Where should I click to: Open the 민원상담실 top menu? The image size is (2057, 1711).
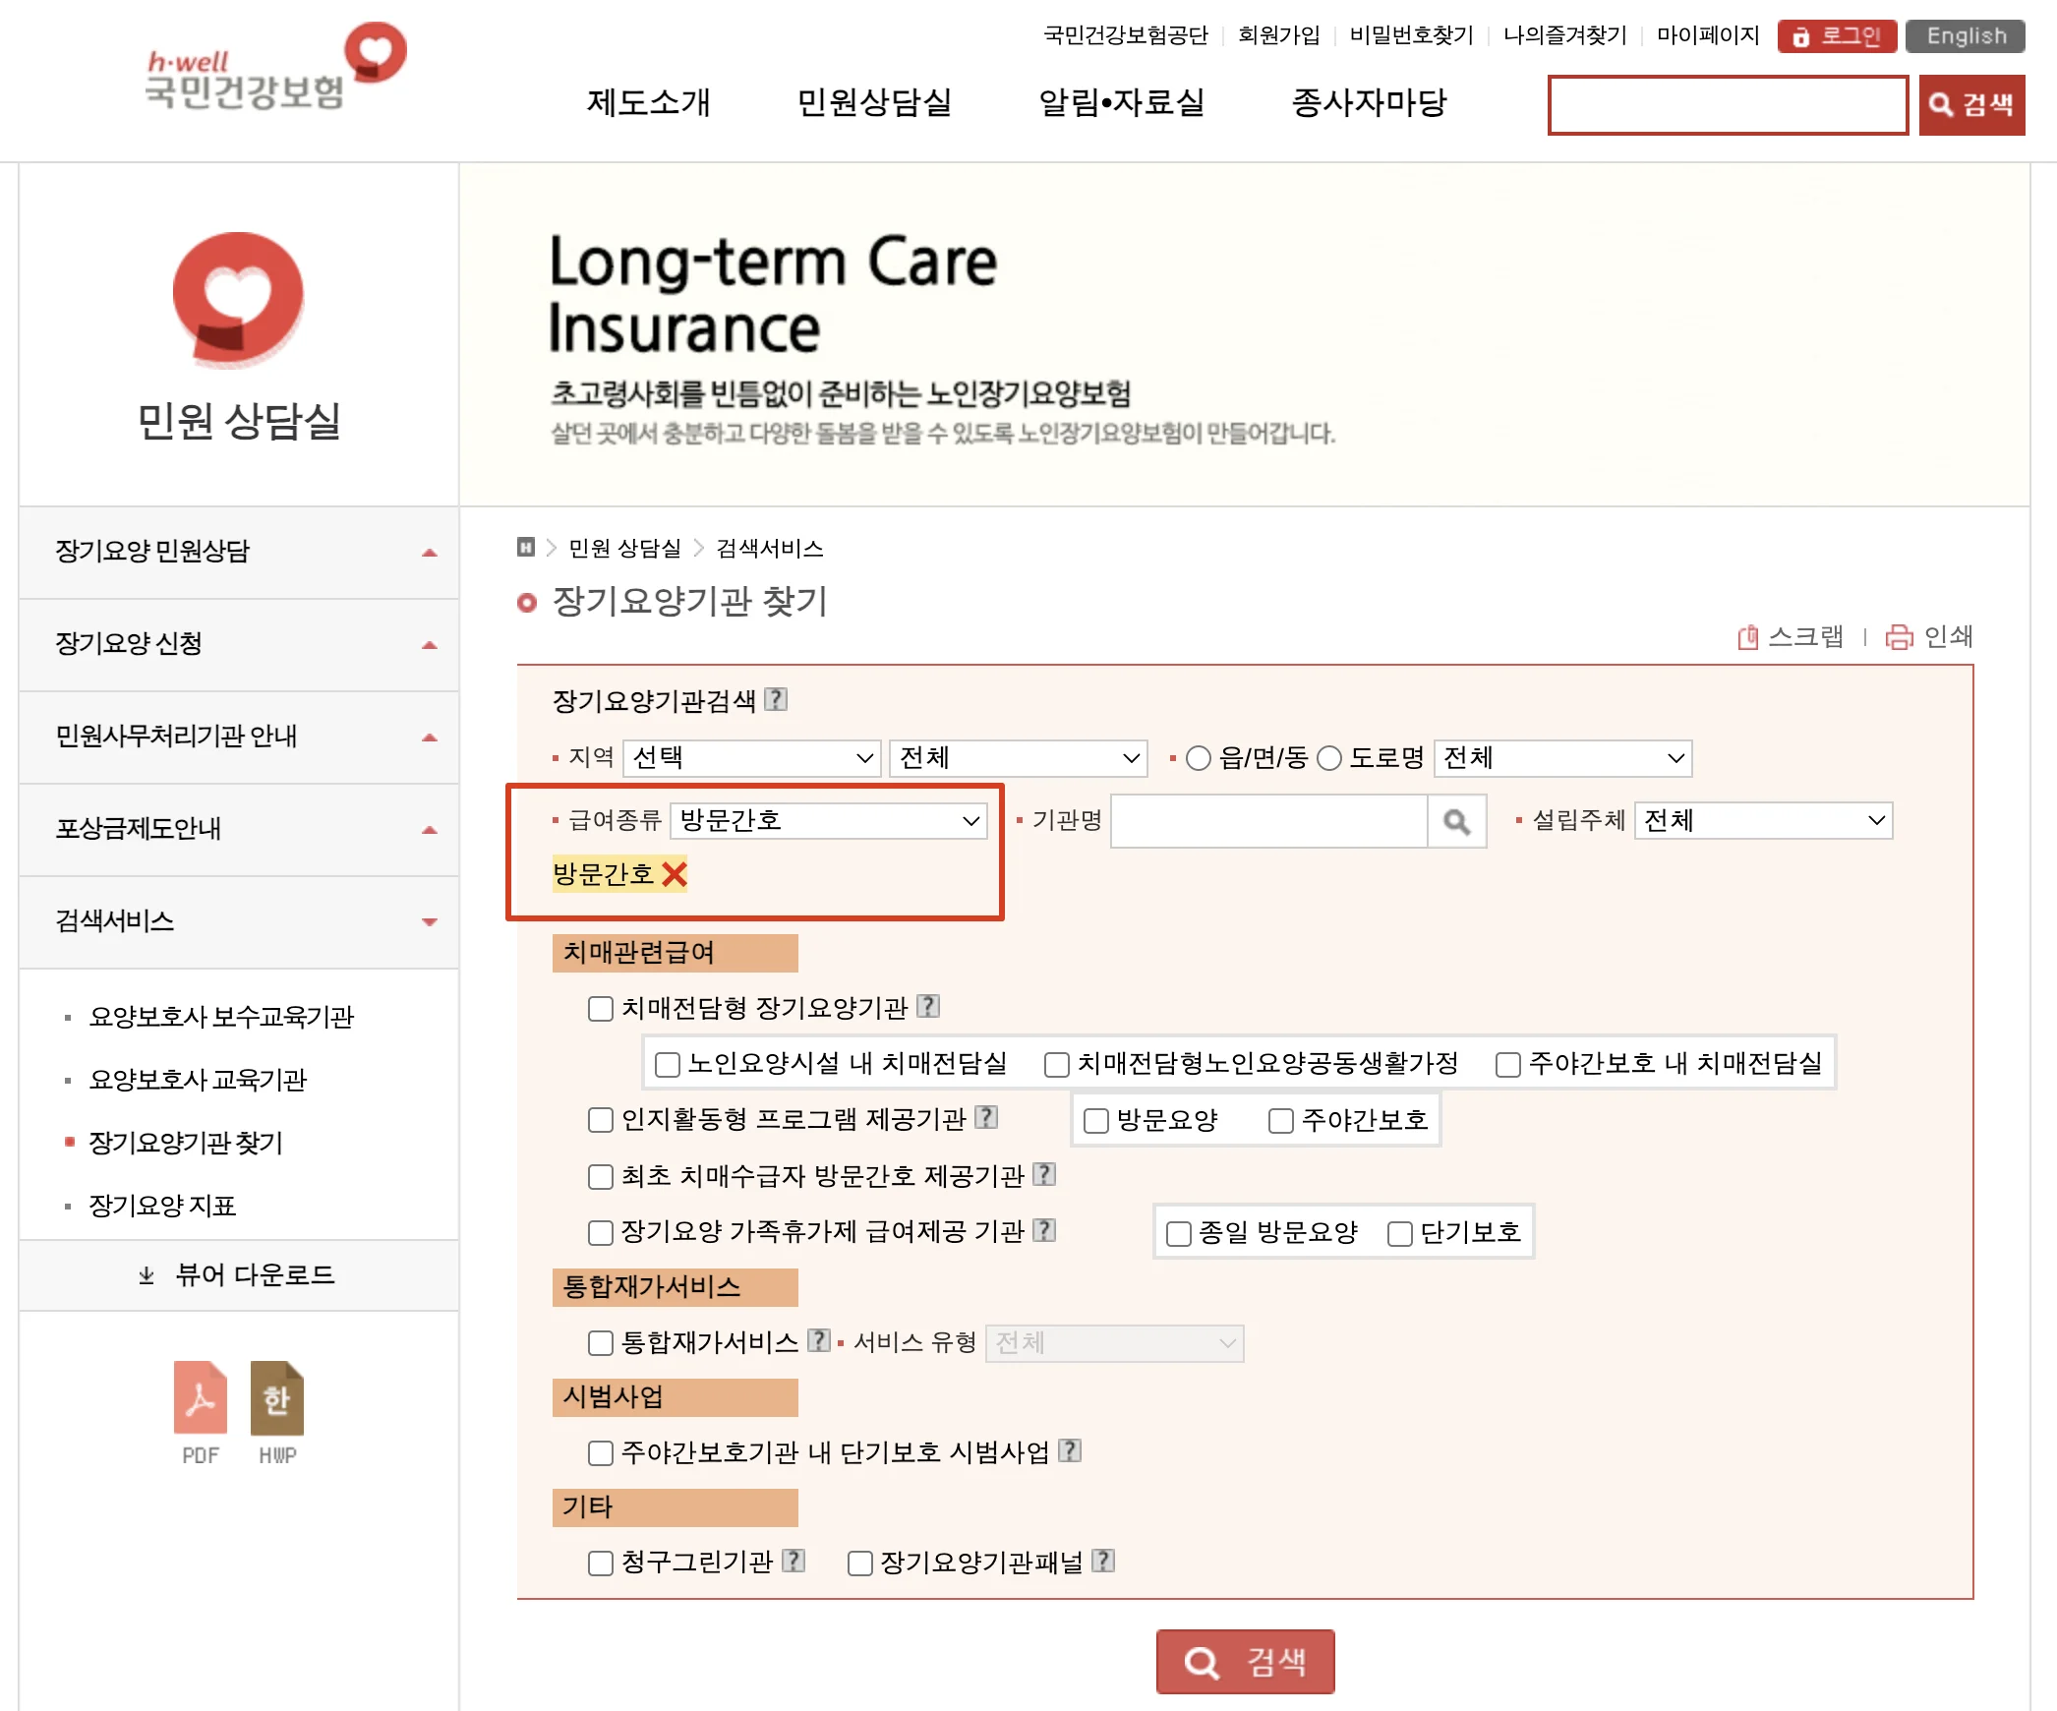(873, 102)
